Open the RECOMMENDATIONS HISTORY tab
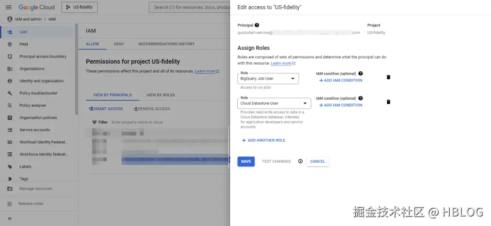 click(x=166, y=44)
